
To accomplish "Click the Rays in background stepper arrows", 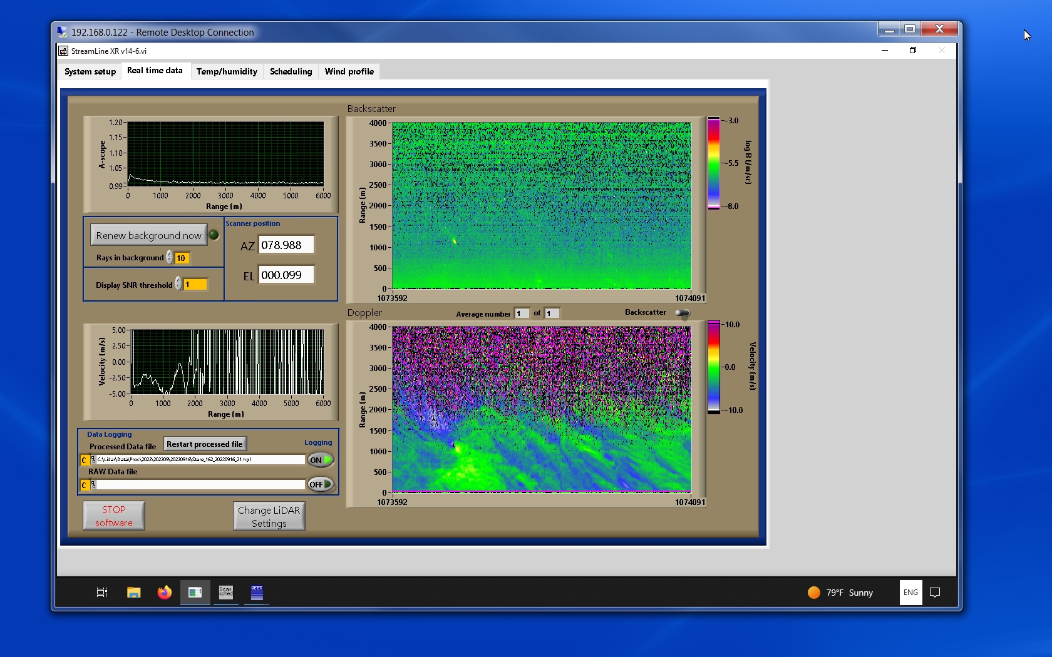I will click(x=170, y=257).
